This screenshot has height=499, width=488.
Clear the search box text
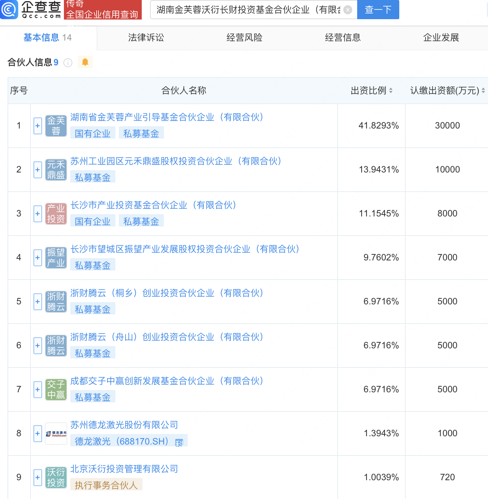click(x=348, y=10)
